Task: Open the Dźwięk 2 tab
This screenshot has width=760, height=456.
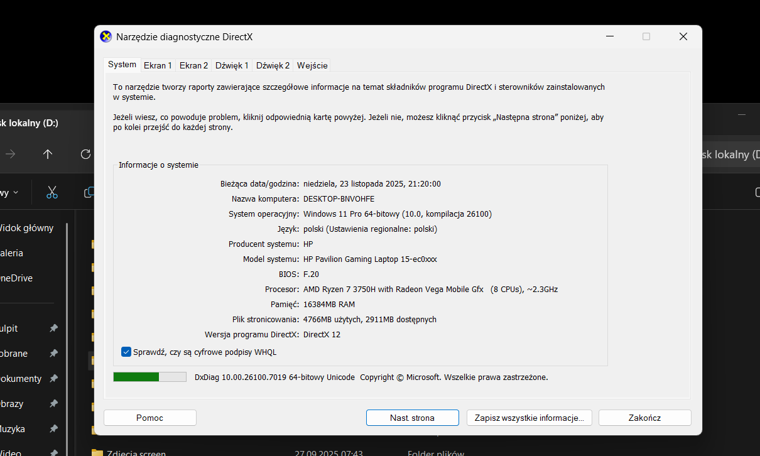Action: coord(273,65)
